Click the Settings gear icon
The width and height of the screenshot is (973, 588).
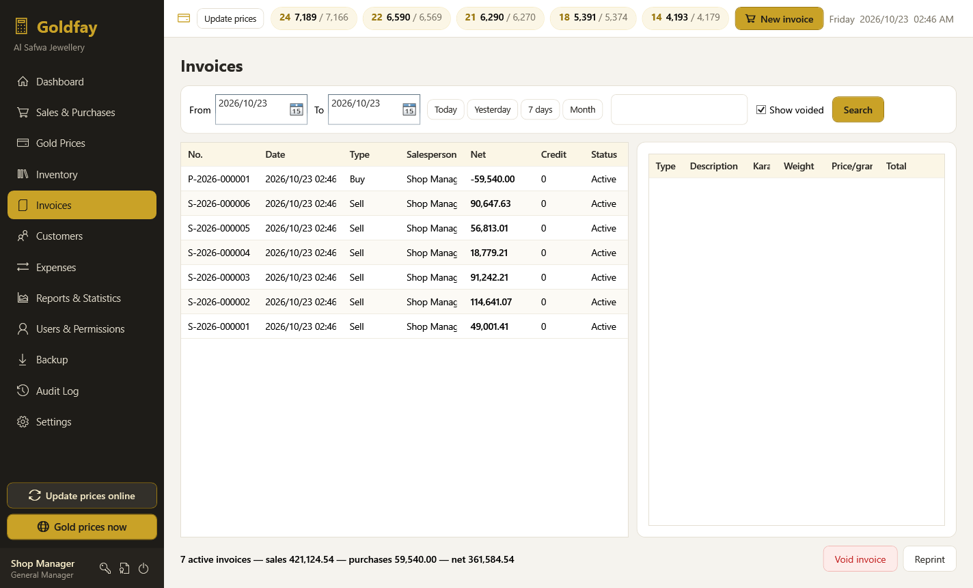point(23,421)
